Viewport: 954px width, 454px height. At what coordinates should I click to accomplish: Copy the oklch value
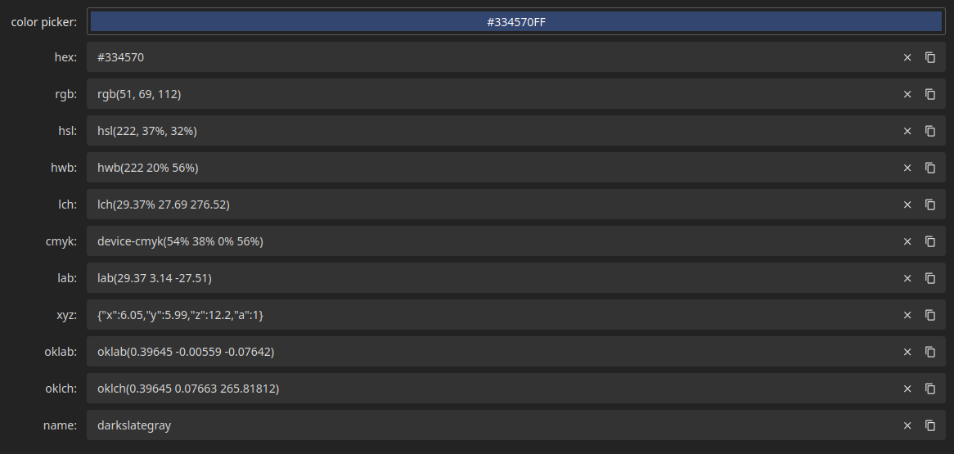click(929, 389)
